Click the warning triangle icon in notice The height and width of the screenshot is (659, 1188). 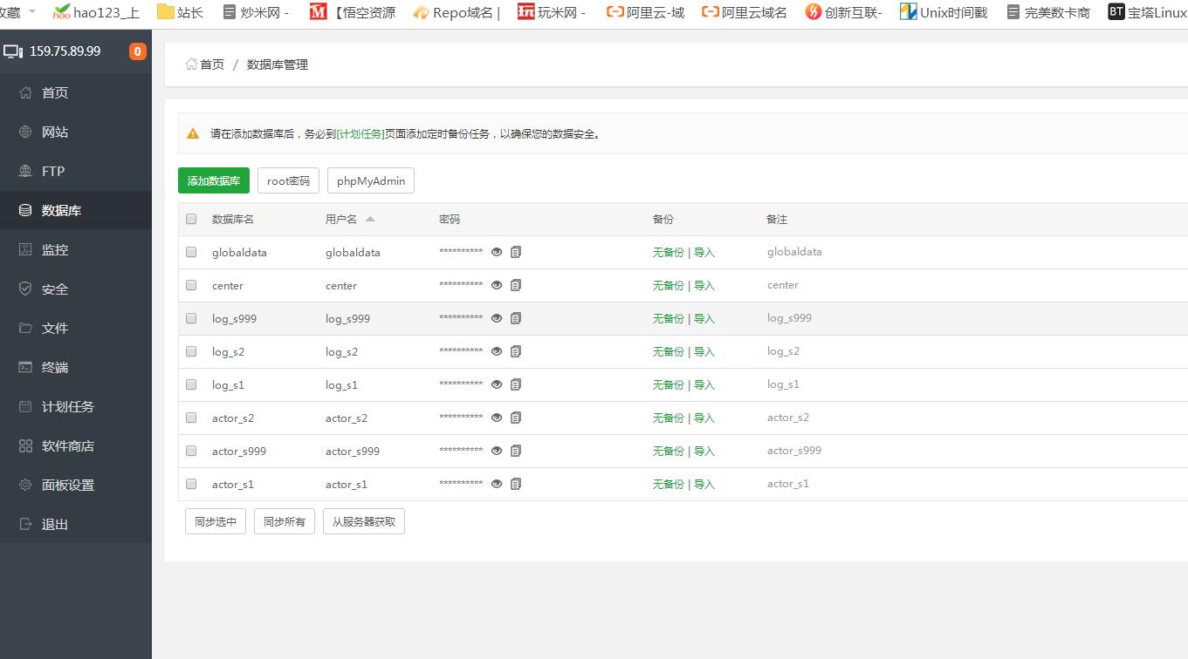pos(193,134)
